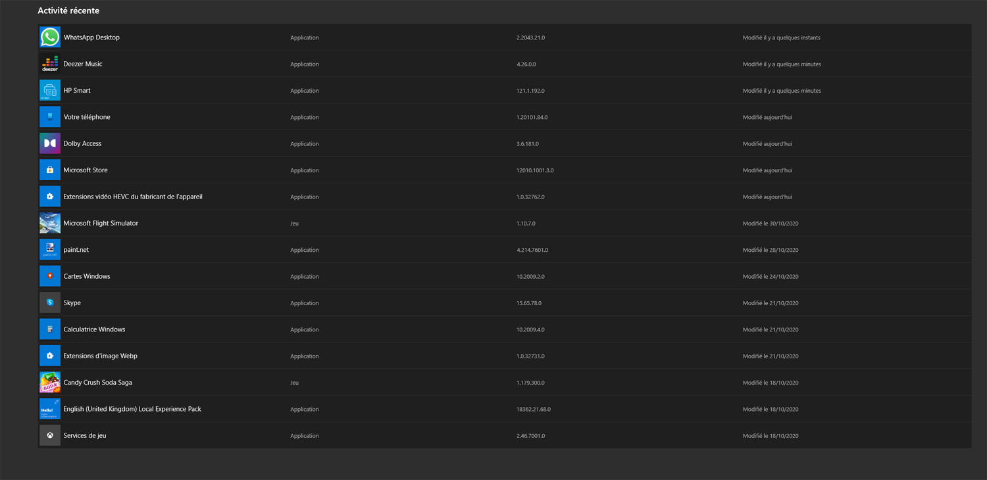Click the Skype icon
This screenshot has width=987, height=480.
[50, 302]
